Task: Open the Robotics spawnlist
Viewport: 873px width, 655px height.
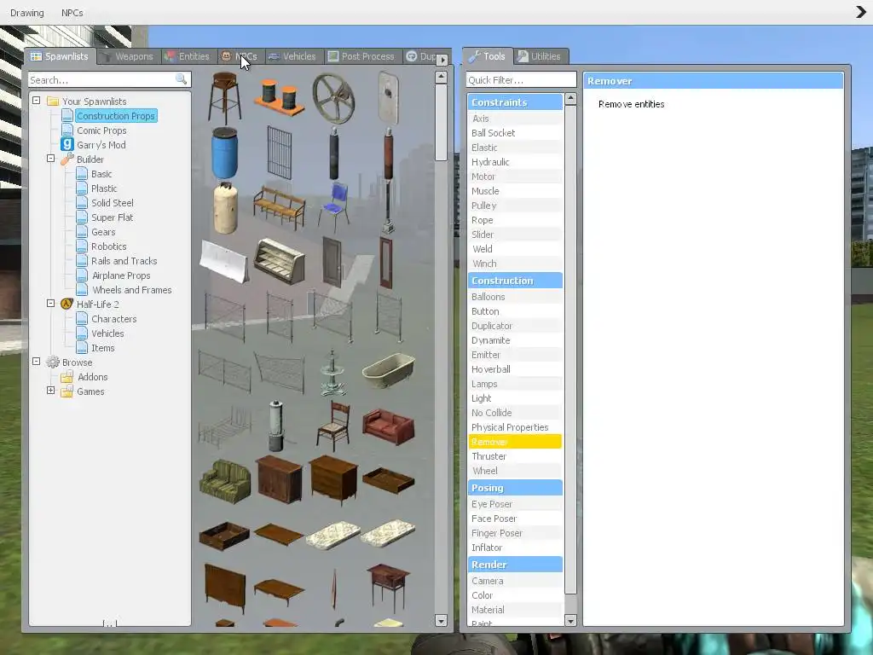Action: click(108, 246)
